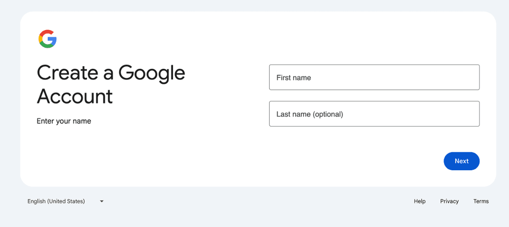Click the word "Account" in the heading
The height and width of the screenshot is (227, 509).
point(75,96)
